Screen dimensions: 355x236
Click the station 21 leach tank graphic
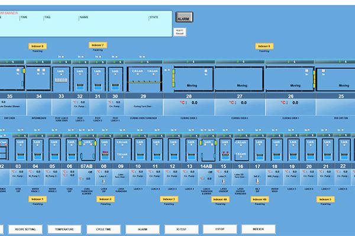(x=327, y=150)
